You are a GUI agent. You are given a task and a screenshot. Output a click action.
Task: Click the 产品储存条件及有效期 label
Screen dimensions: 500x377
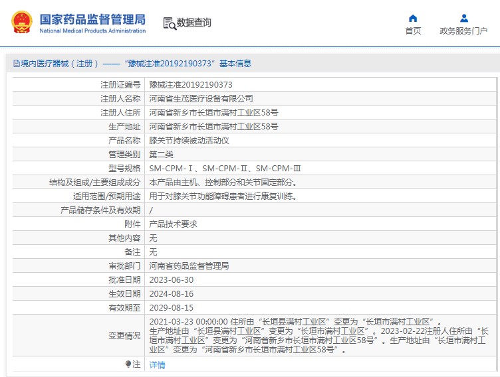tap(100, 210)
